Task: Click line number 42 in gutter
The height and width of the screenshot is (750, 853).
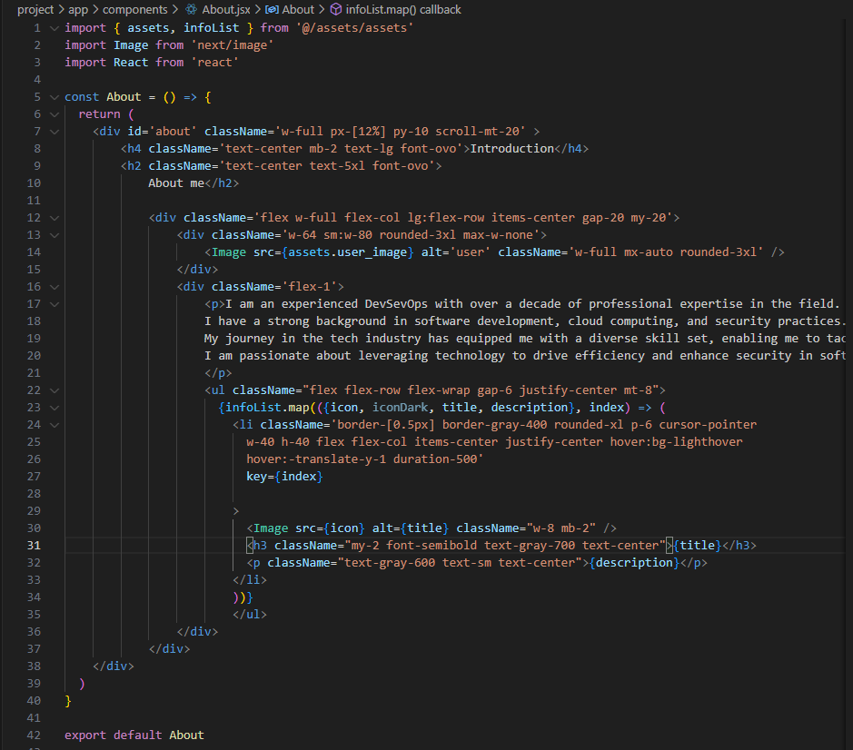Action: (x=34, y=735)
